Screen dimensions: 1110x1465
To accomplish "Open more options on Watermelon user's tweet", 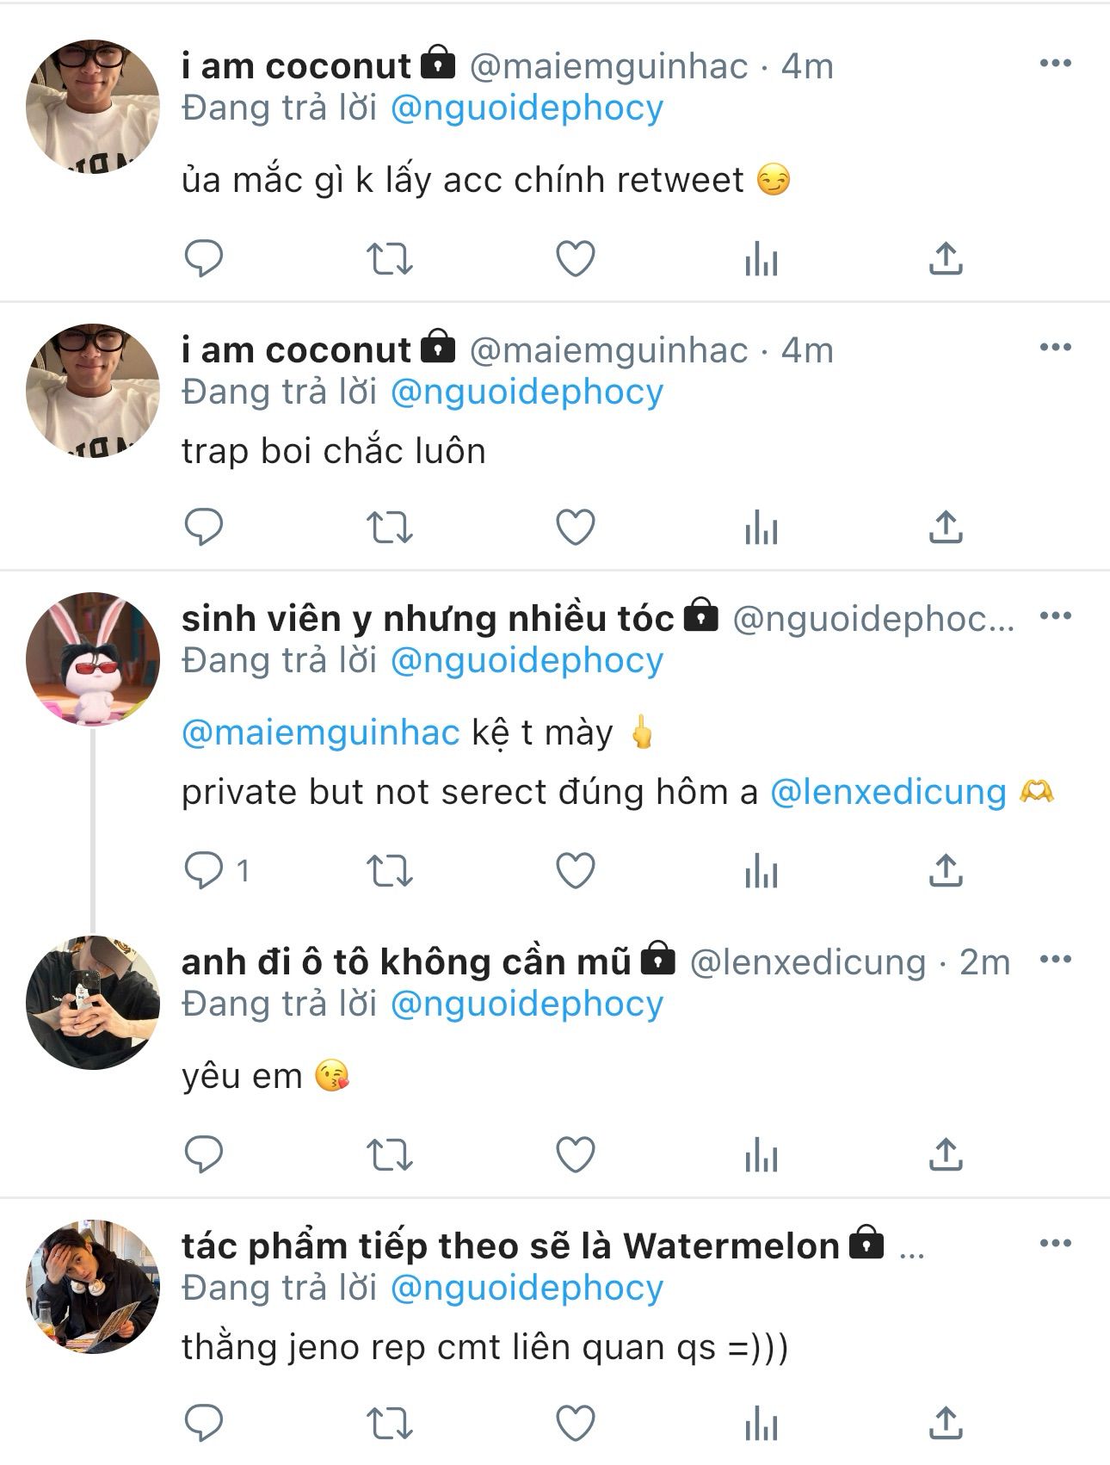I will coord(1055,1244).
